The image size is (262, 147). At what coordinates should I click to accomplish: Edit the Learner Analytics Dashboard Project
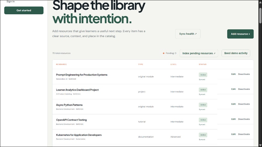(x=233, y=89)
